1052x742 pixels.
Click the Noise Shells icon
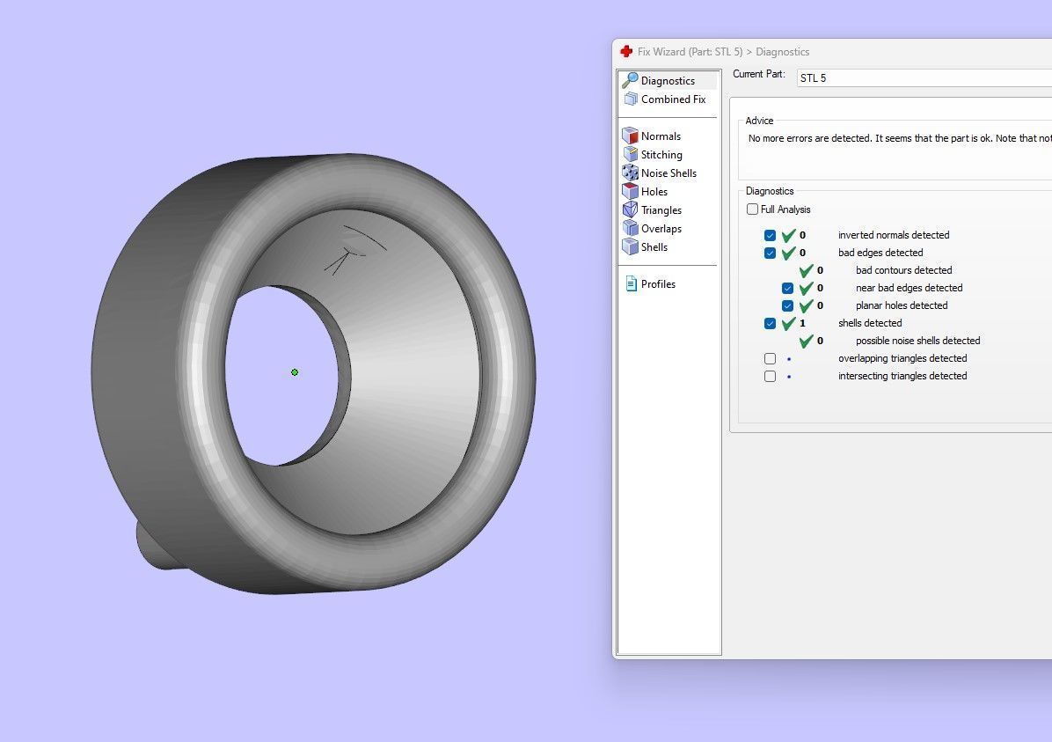coord(630,173)
